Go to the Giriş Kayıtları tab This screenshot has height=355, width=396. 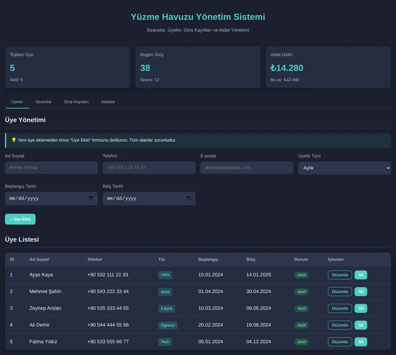pos(76,102)
